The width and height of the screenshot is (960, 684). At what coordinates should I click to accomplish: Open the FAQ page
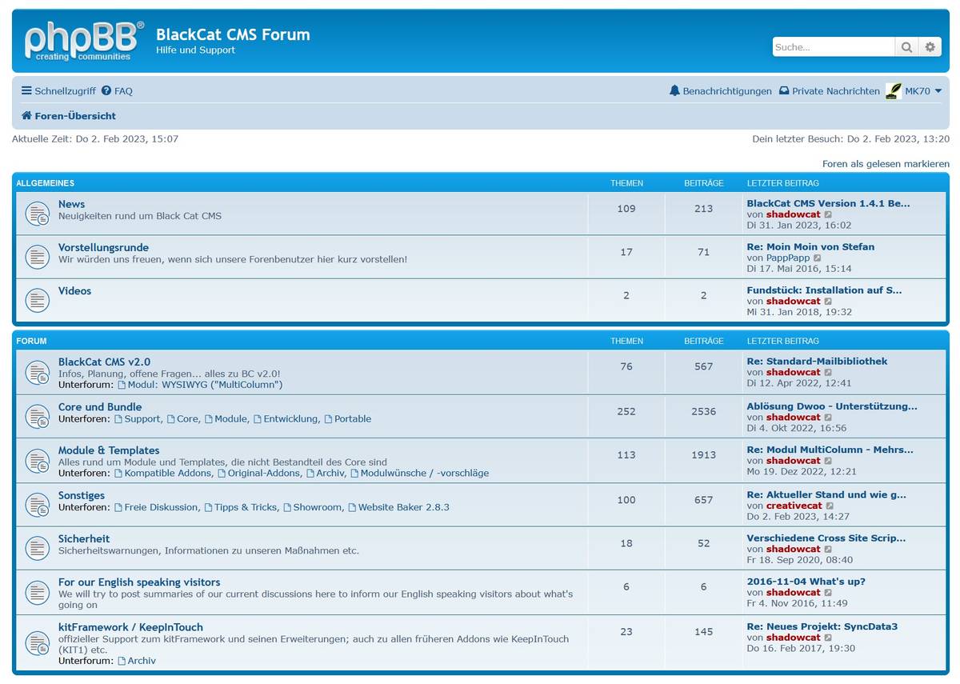pyautogui.click(x=118, y=91)
